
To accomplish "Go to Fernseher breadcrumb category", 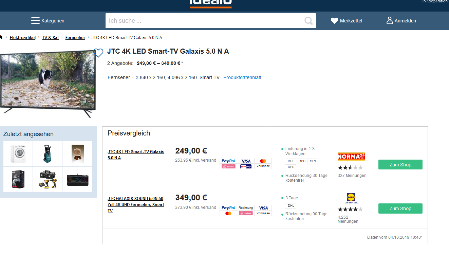I will click(75, 38).
